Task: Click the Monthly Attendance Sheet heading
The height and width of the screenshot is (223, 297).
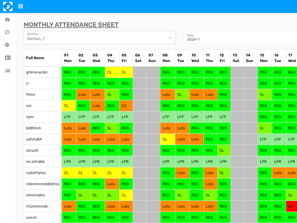Action: (71, 25)
